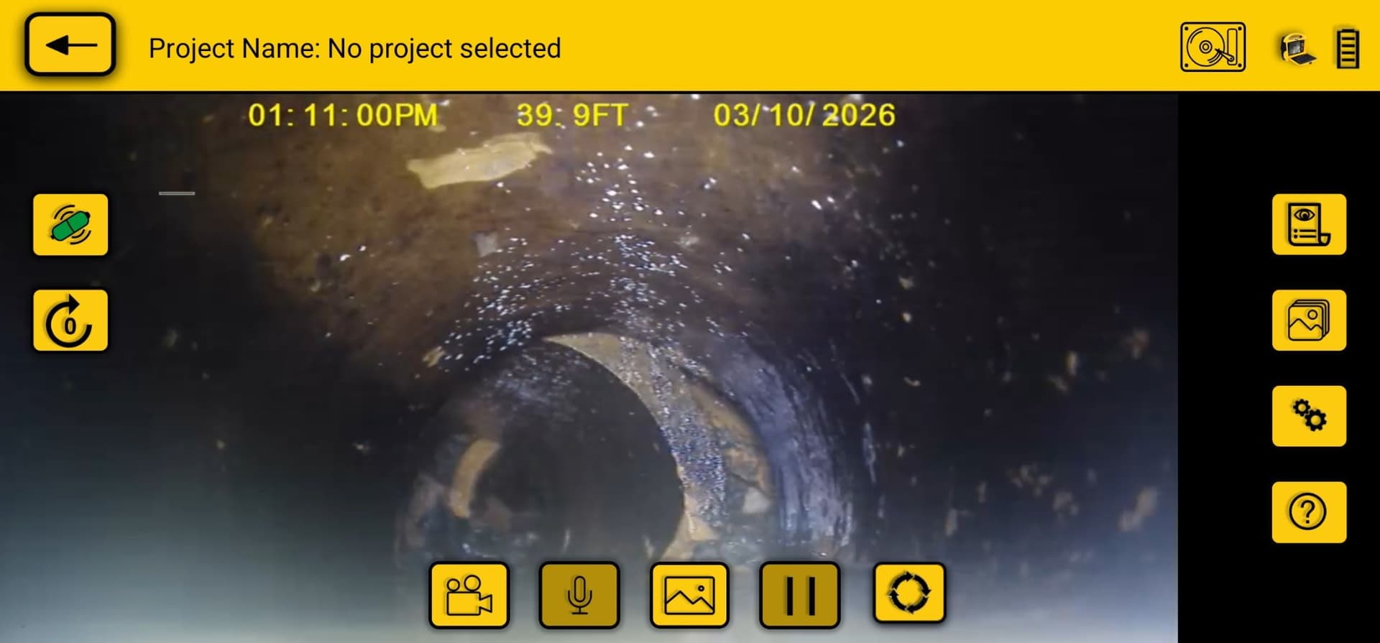The height and width of the screenshot is (643, 1380).
Task: Open the media gallery
Action: click(1309, 320)
